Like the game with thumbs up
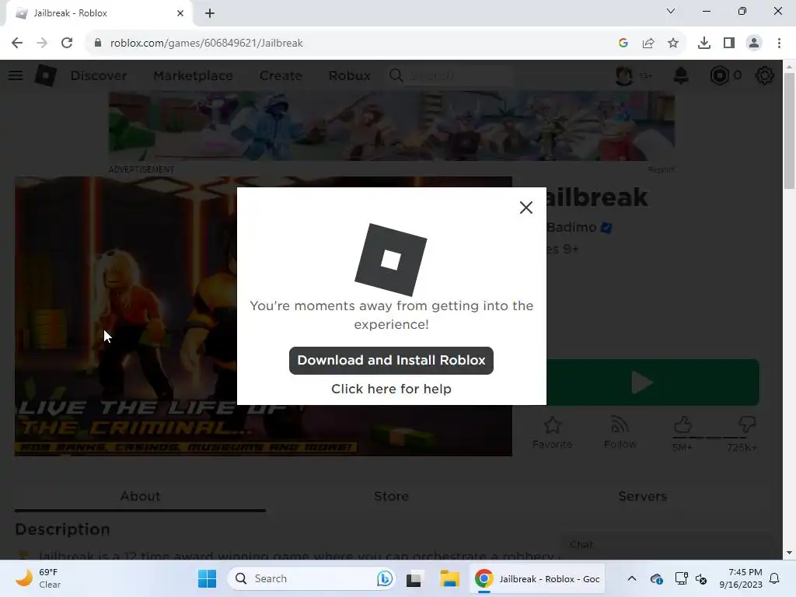Screen dimensions: 796x597 tap(683, 425)
